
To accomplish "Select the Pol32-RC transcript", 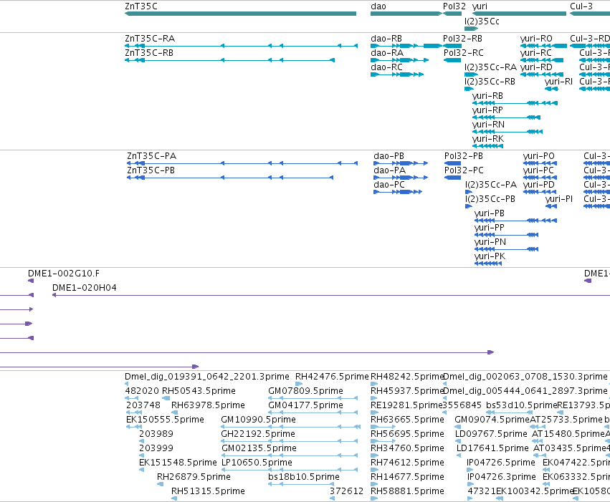I will tap(452, 60).
